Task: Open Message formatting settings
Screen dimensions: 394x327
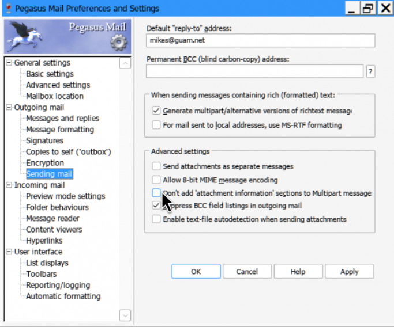Action: (x=60, y=130)
